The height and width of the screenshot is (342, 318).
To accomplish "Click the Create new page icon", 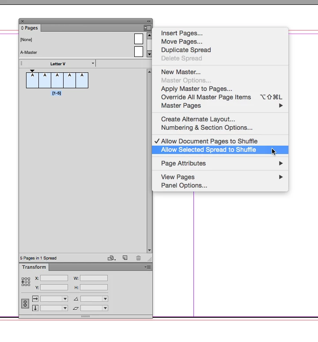I will click(125, 258).
